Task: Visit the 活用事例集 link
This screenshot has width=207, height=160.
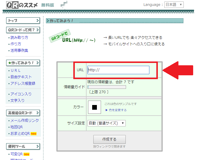Action: pos(19,51)
